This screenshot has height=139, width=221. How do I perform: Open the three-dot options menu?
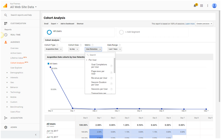click(208, 6)
